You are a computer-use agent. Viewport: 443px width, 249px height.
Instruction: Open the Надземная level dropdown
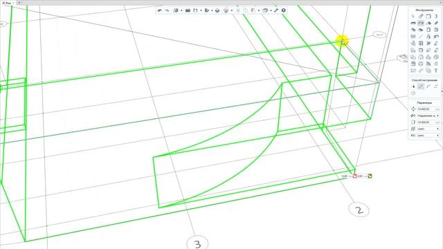428,116
